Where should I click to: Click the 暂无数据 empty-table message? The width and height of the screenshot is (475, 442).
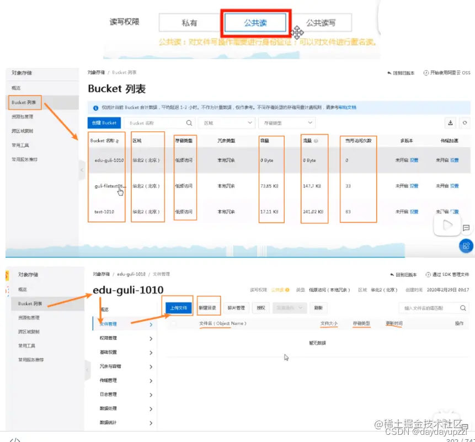(317, 343)
